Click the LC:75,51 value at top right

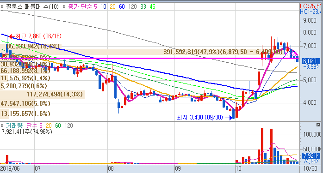[311, 6]
